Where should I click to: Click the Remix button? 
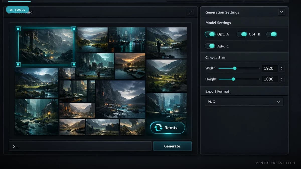coord(167,128)
